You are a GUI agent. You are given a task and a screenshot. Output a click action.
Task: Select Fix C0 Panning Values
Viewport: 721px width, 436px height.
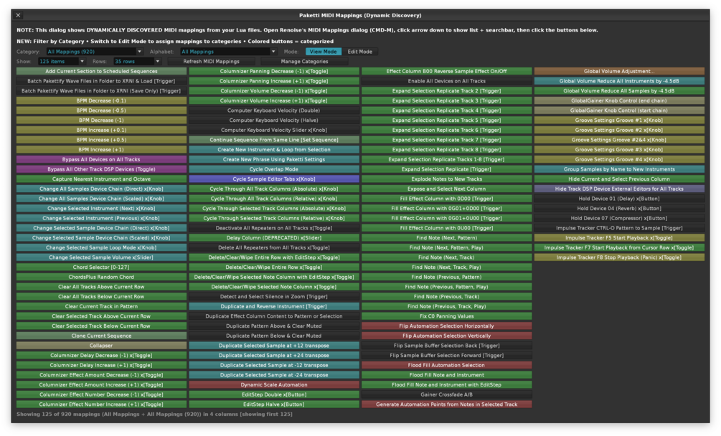(x=446, y=316)
